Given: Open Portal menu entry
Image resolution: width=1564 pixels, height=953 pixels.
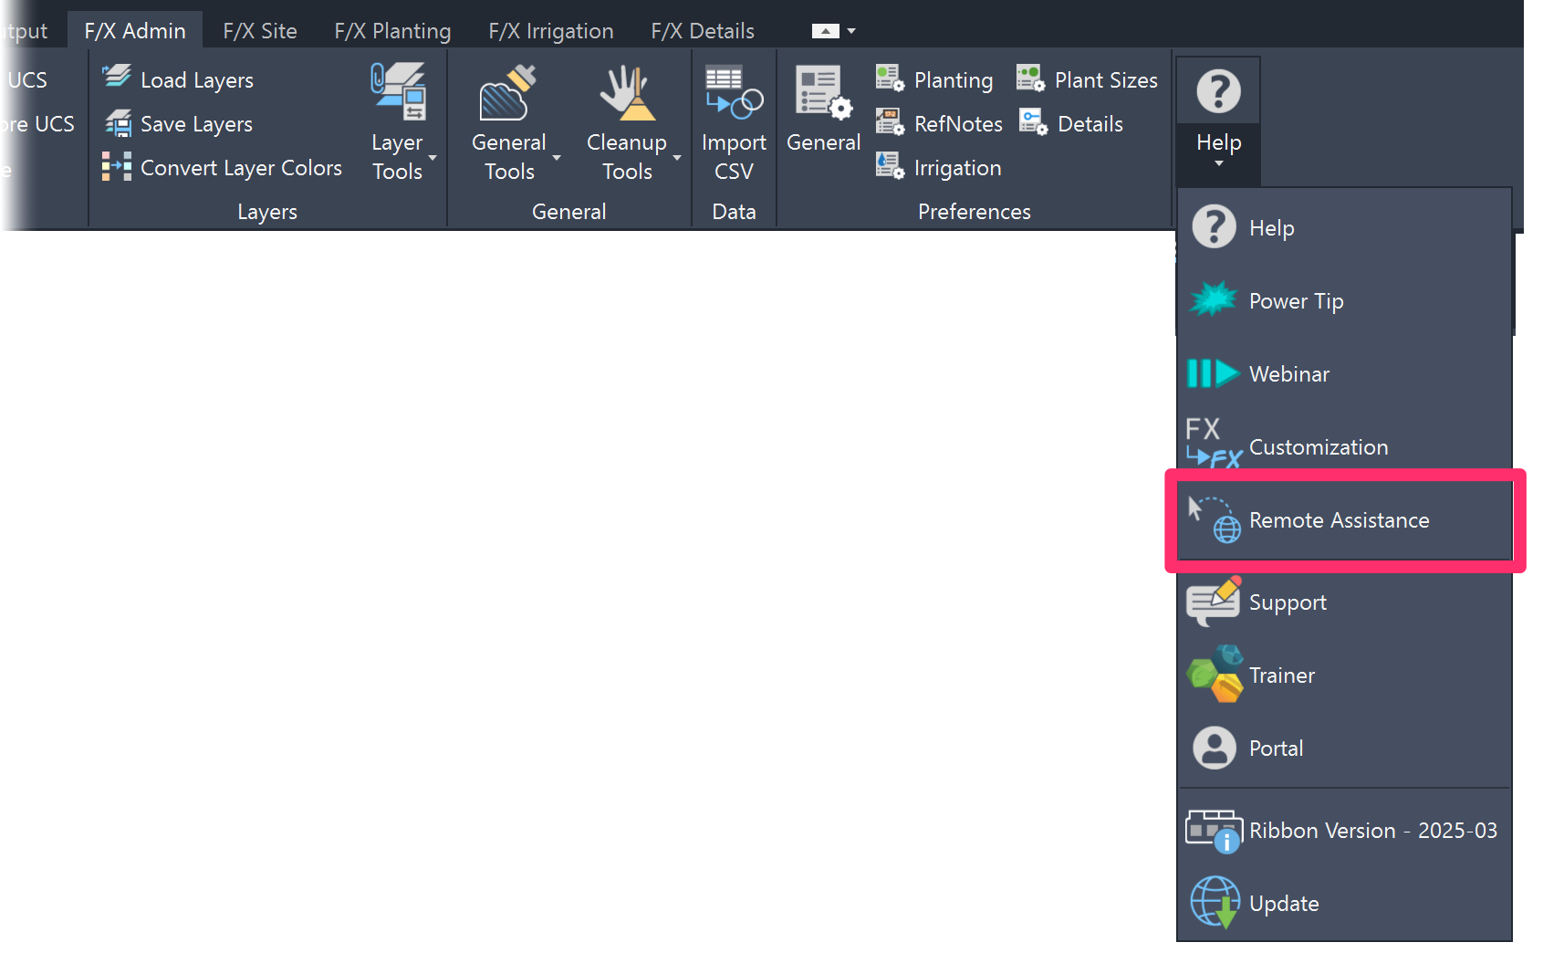Looking at the screenshot, I should pos(1345,748).
